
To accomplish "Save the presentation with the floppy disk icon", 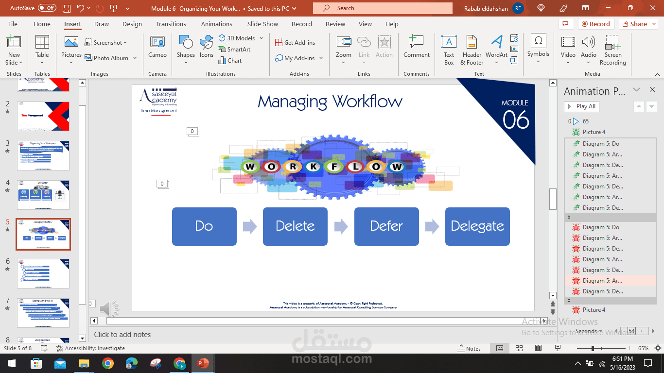I will pyautogui.click(x=67, y=8).
